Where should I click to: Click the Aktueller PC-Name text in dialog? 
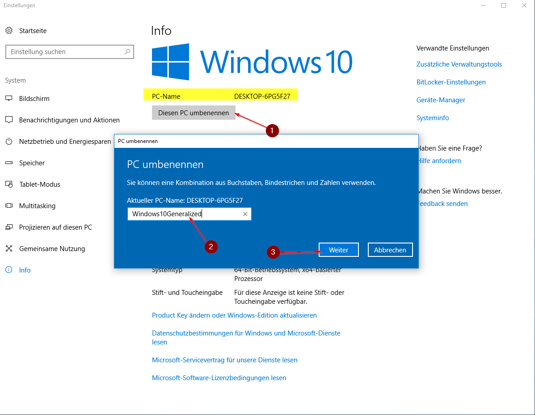pos(185,201)
